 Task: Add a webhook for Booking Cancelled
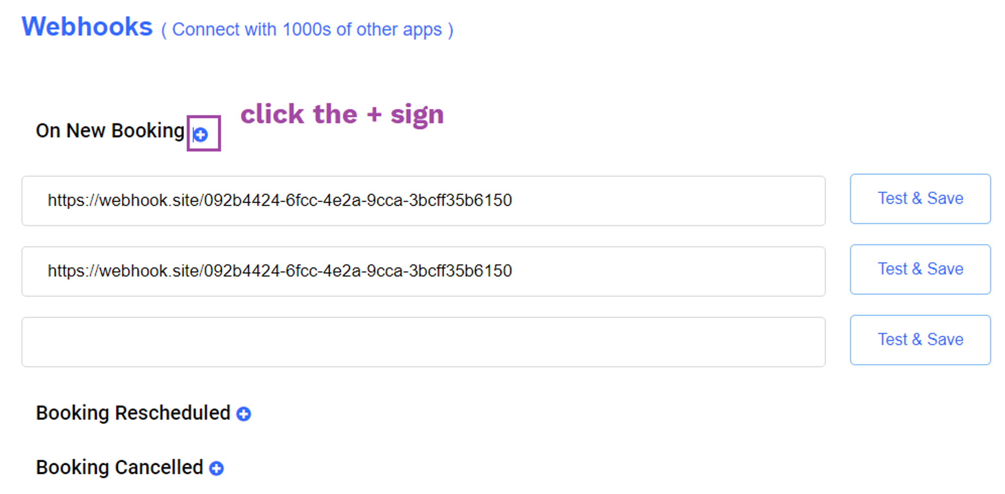click(216, 468)
